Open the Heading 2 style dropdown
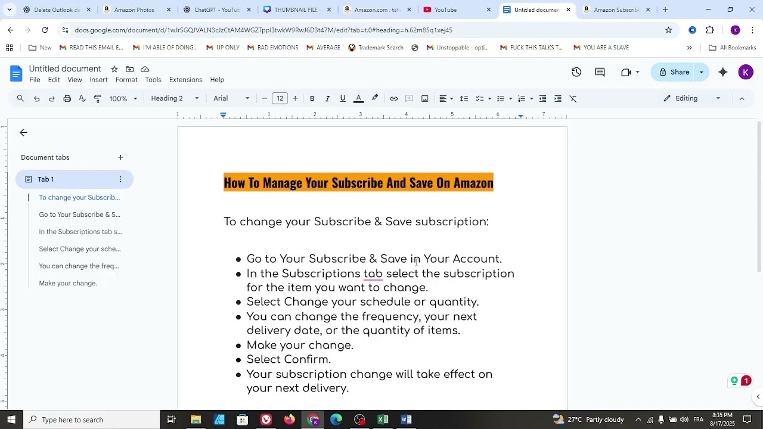763x429 pixels. coord(175,98)
